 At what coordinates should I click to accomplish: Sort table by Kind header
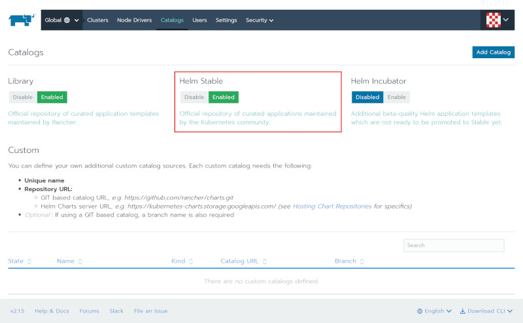coord(178,261)
